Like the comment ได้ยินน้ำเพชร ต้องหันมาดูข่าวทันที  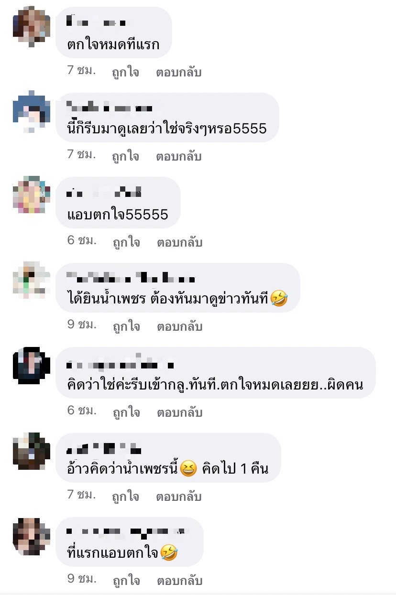click(x=126, y=326)
